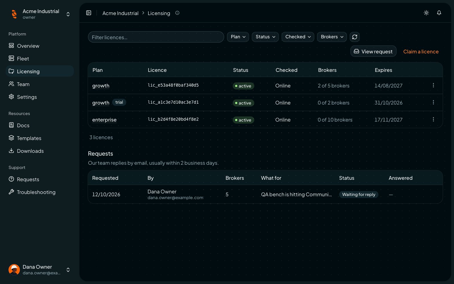Screen dimensions: 454x284
Task: Expand the Status filter dropdown
Action: (x=265, y=37)
